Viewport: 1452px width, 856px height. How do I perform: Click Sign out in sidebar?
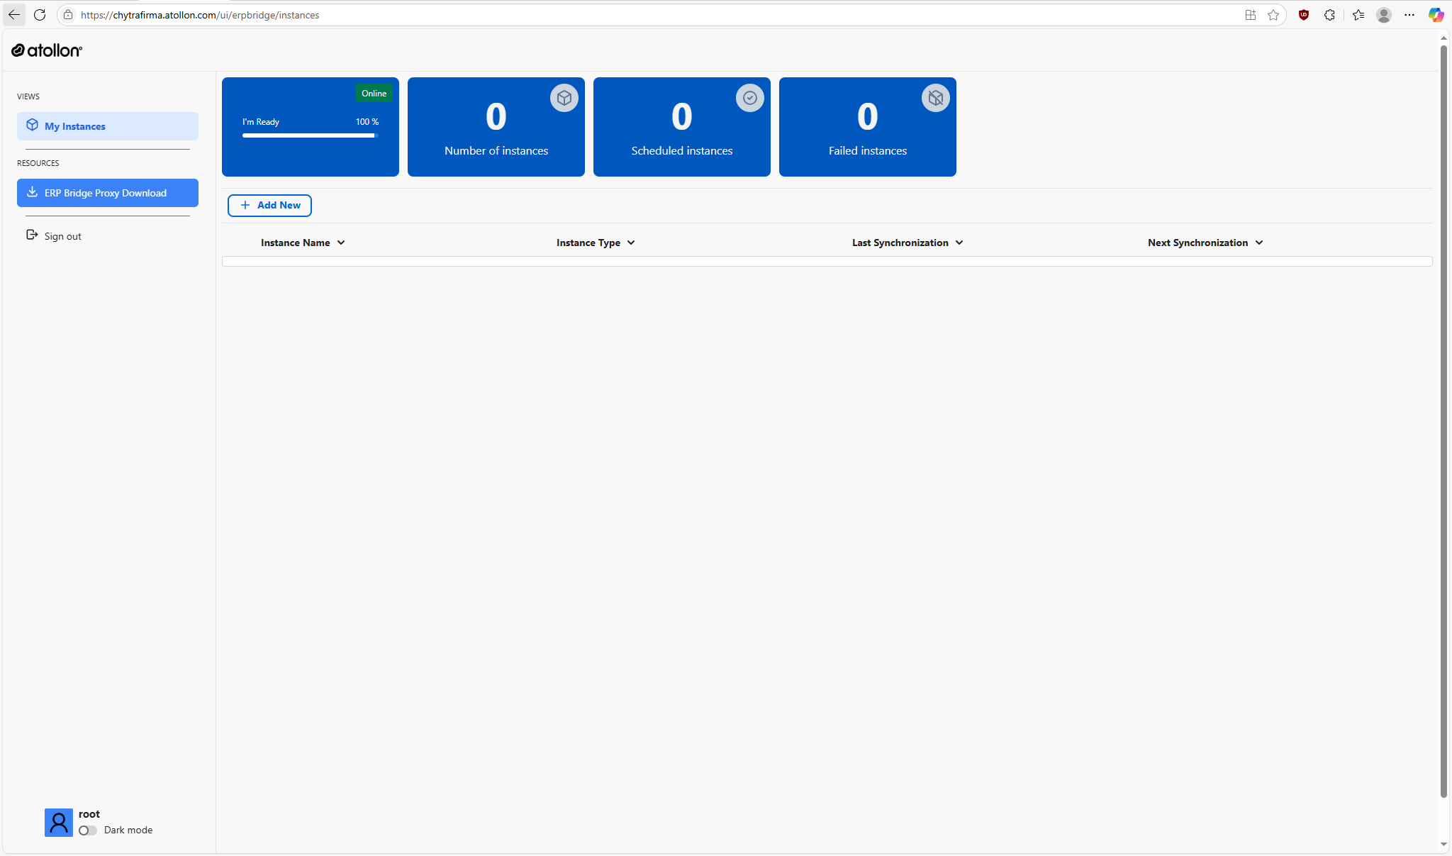point(62,236)
